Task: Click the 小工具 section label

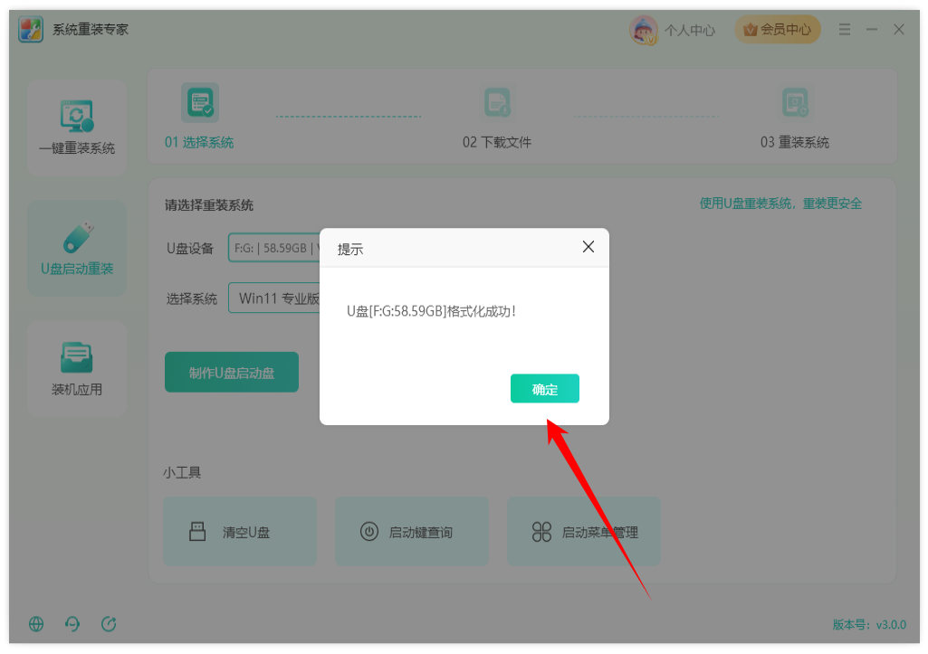Action: pyautogui.click(x=182, y=472)
